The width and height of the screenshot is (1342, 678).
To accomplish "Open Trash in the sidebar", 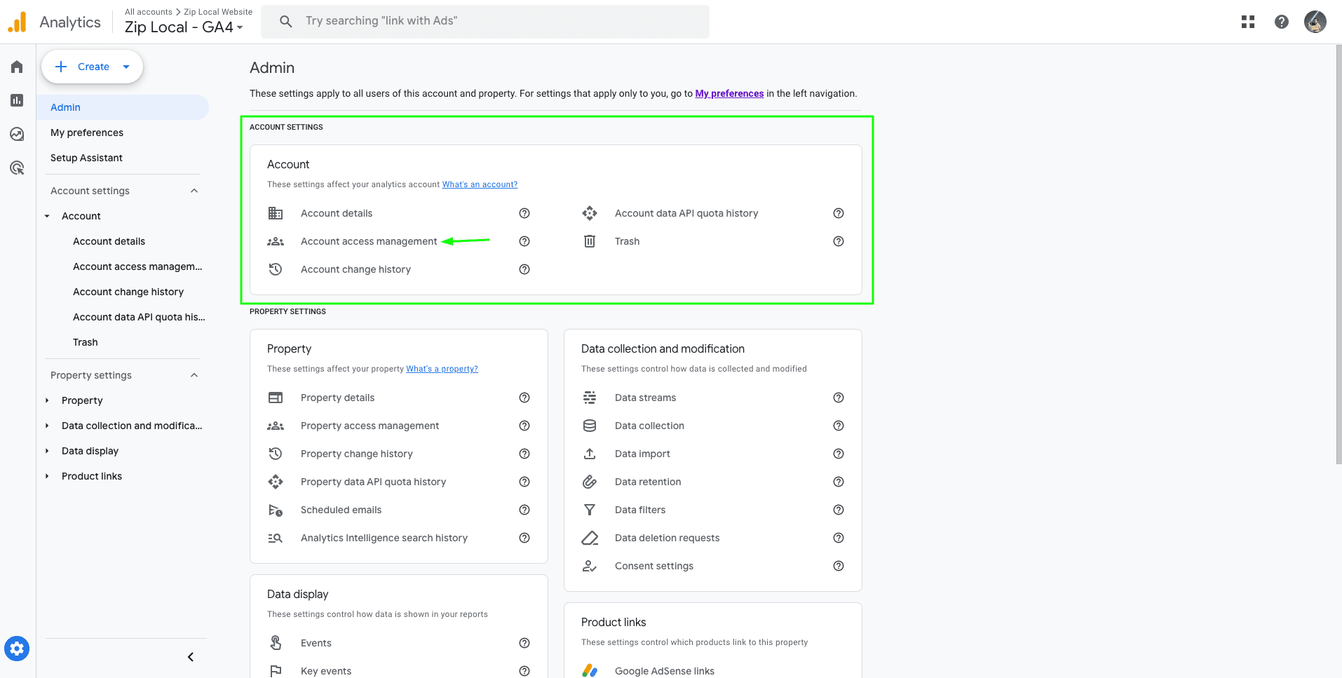I will 86,342.
